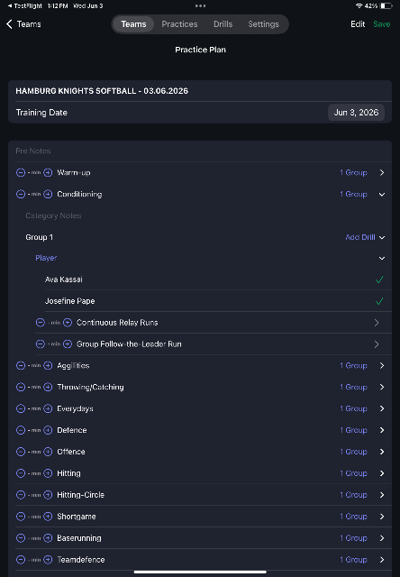Tap the minus icon beside Baserunning
The height and width of the screenshot is (577, 400).
point(21,538)
